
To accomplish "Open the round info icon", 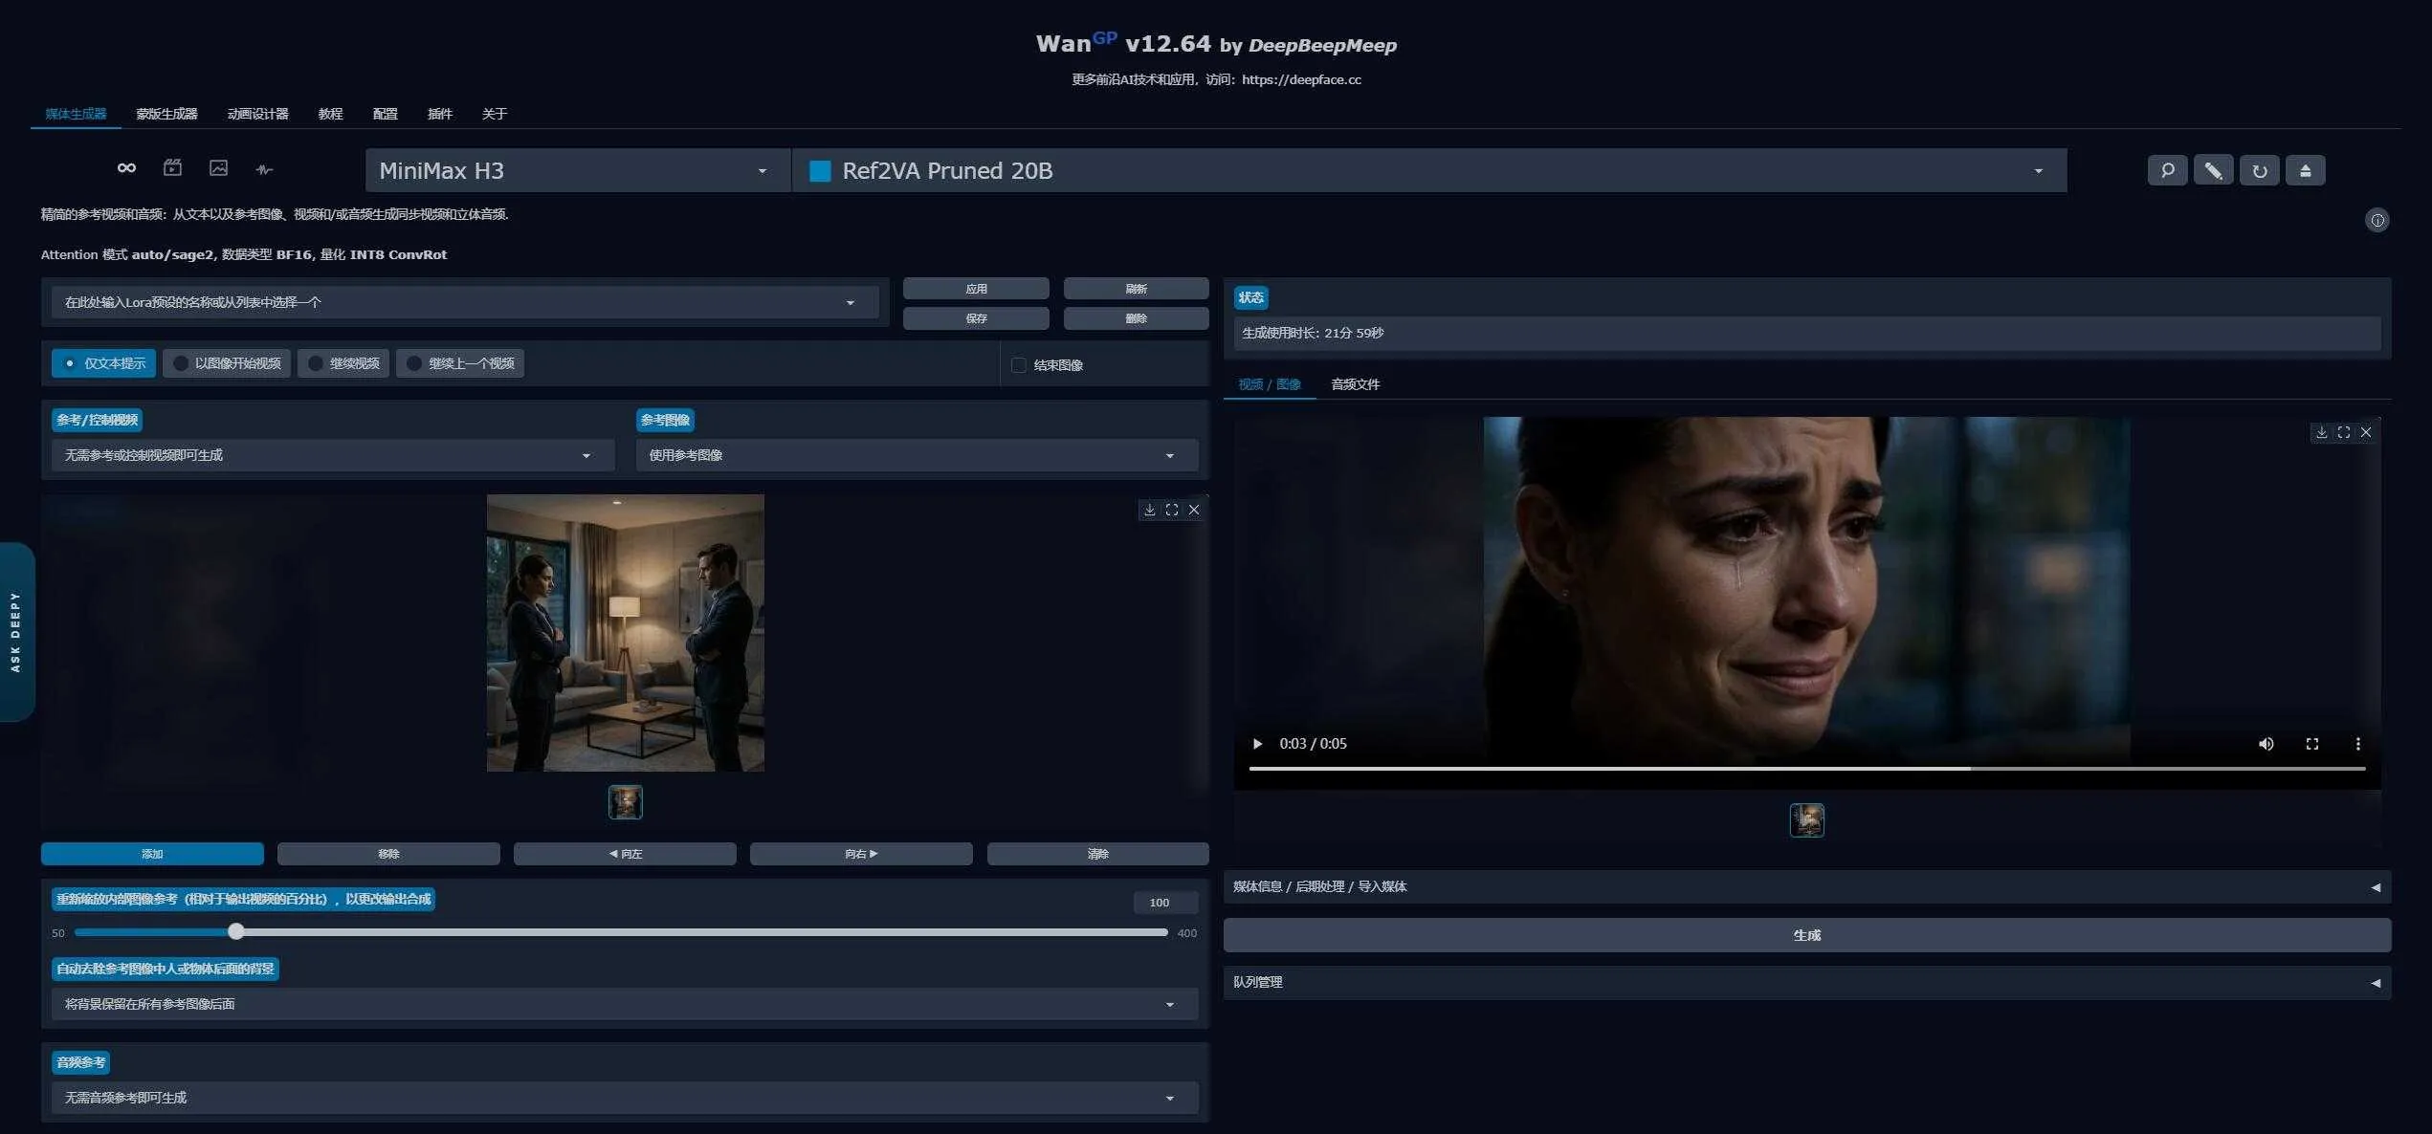I will coord(2377,220).
